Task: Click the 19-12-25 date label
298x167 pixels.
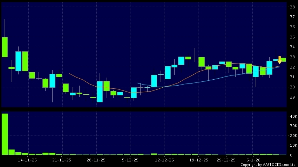Action: [198, 160]
